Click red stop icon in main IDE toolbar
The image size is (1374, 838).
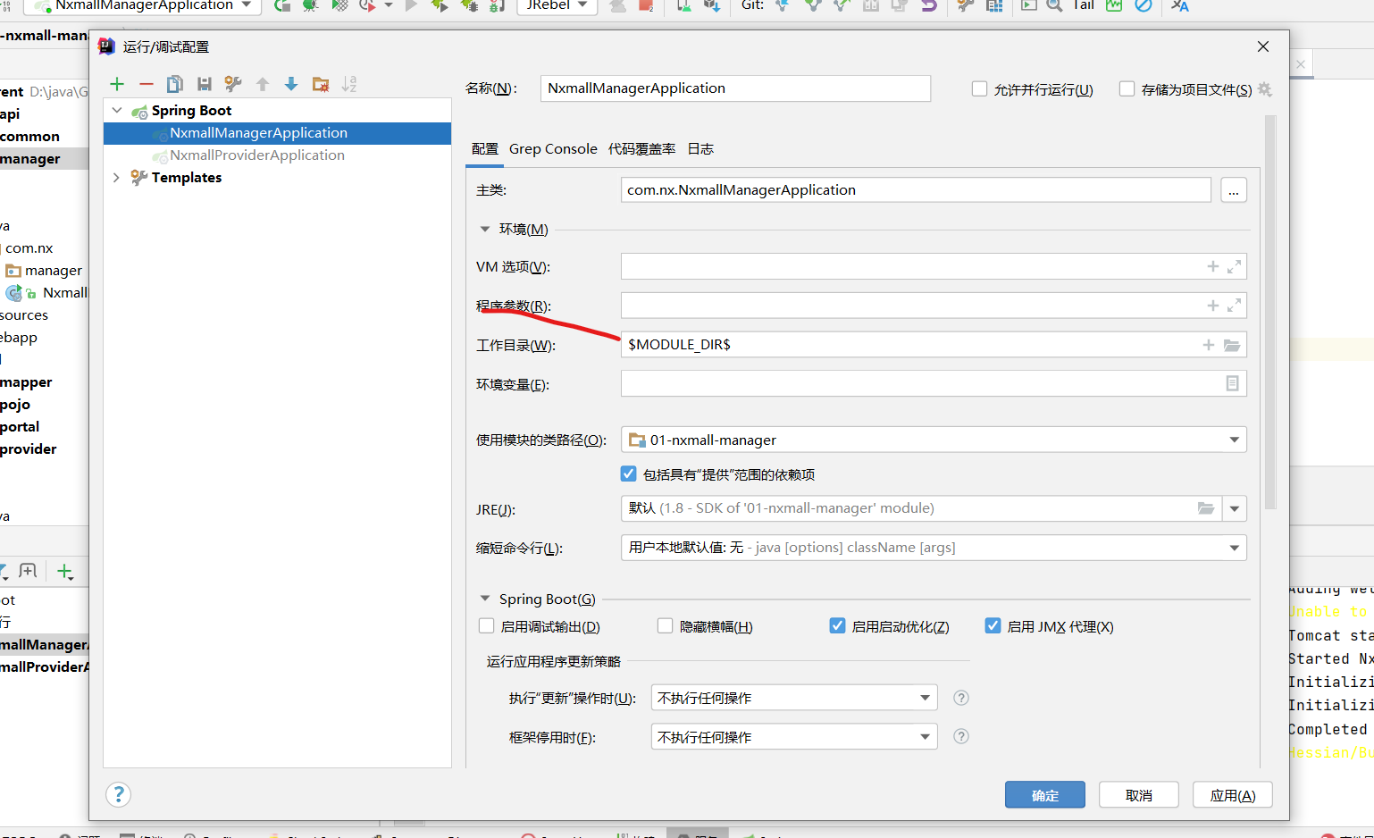(646, 5)
